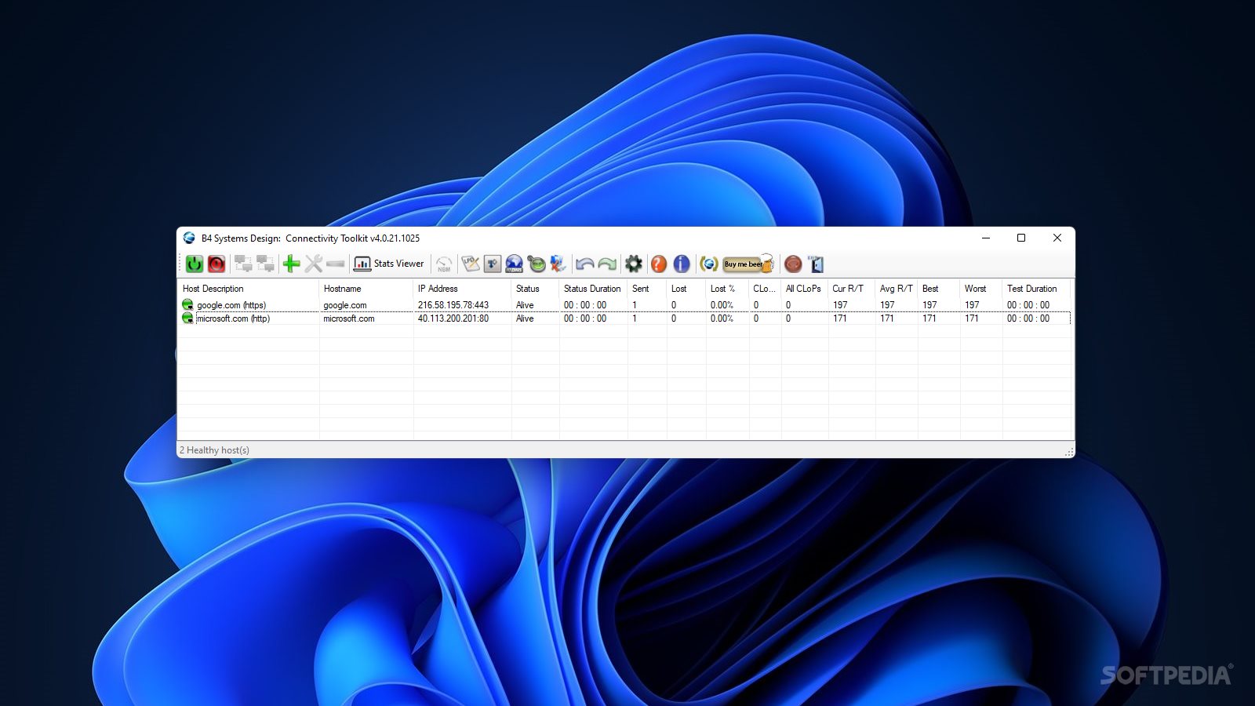Minimize the Connectivity Toolkit window
1255x706 pixels.
(x=986, y=238)
